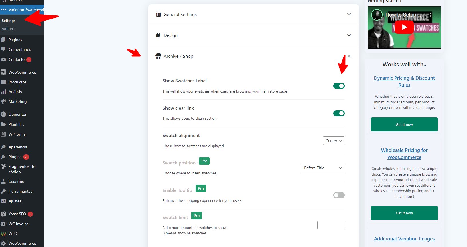The height and width of the screenshot is (247, 467).
Task: Click the Yoast SEO icon
Action: pyautogui.click(x=3, y=214)
